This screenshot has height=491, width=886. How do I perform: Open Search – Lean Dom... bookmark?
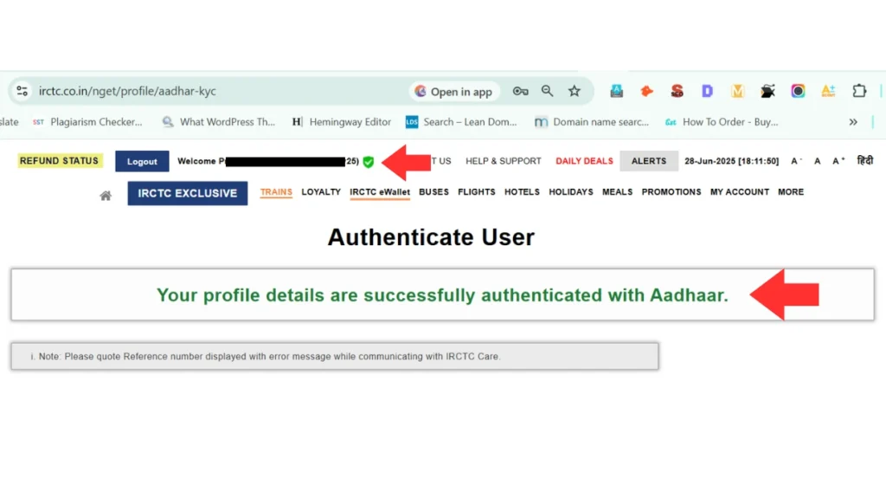[x=461, y=121]
